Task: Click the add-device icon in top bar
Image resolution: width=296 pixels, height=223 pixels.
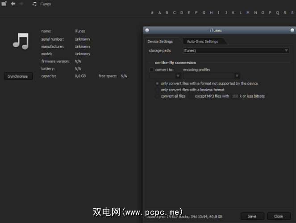Action: click(4, 4)
